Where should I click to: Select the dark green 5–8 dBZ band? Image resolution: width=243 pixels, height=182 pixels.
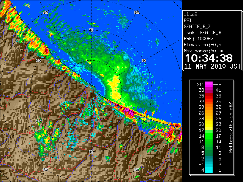coord(209,153)
